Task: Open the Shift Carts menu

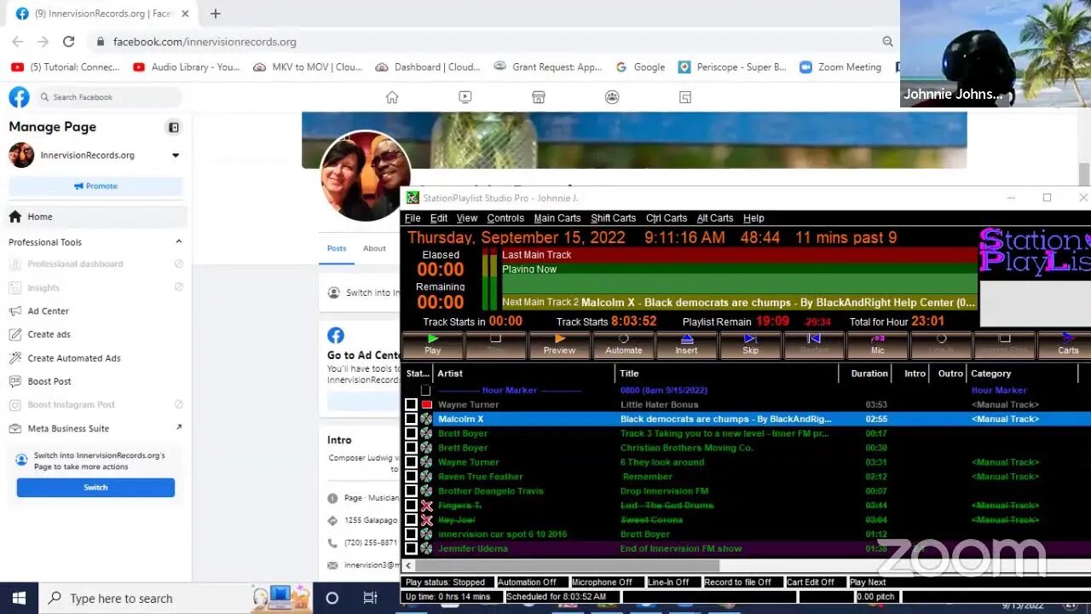Action: [x=613, y=218]
